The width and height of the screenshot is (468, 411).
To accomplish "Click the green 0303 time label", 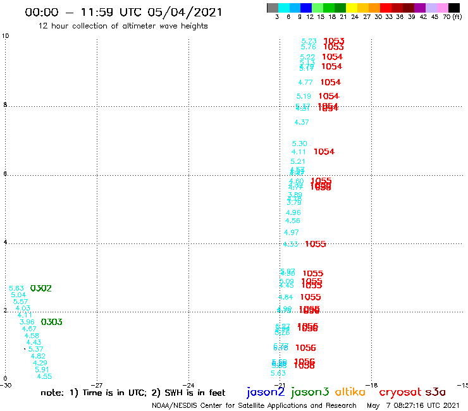I will pos(52,322).
